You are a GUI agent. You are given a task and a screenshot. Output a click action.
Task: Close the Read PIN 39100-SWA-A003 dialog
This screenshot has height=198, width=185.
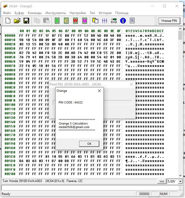(x=132, y=84)
